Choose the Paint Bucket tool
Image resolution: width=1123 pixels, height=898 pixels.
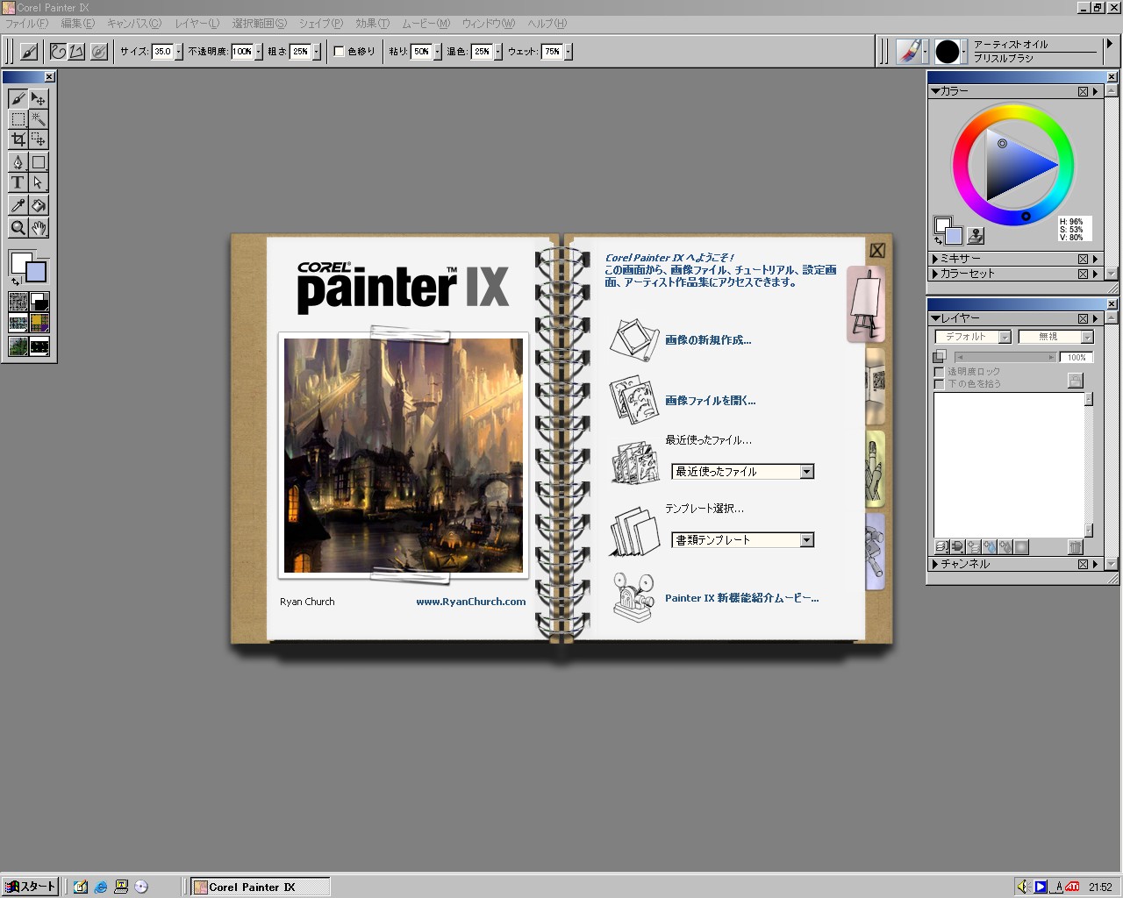(39, 205)
